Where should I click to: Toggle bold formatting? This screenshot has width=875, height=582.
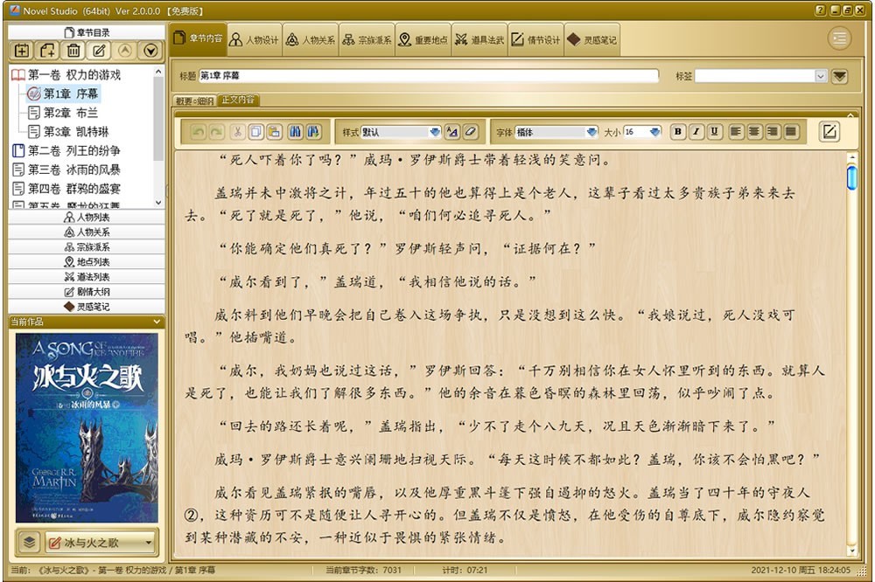coord(677,130)
